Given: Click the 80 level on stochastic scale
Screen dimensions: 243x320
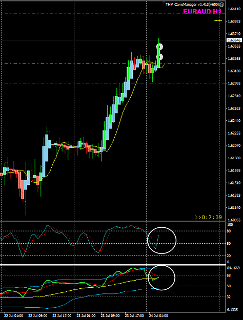Looking at the screenshot, I should point(229,231).
